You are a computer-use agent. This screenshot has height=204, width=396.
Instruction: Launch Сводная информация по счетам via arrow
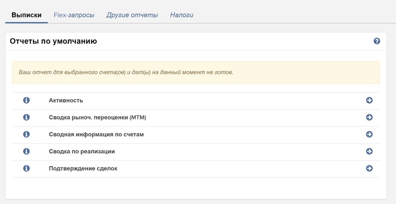tap(369, 134)
